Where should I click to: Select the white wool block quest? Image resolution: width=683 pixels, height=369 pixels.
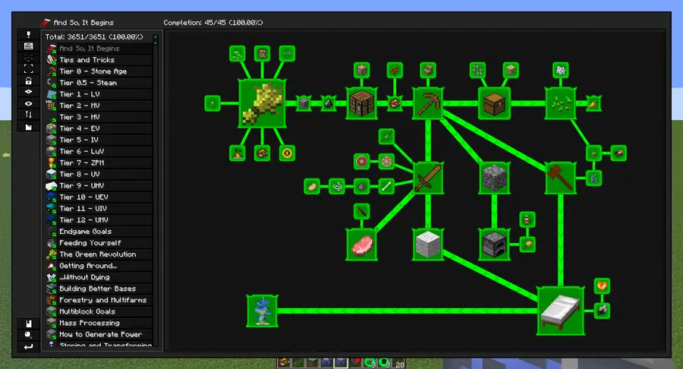(x=428, y=244)
